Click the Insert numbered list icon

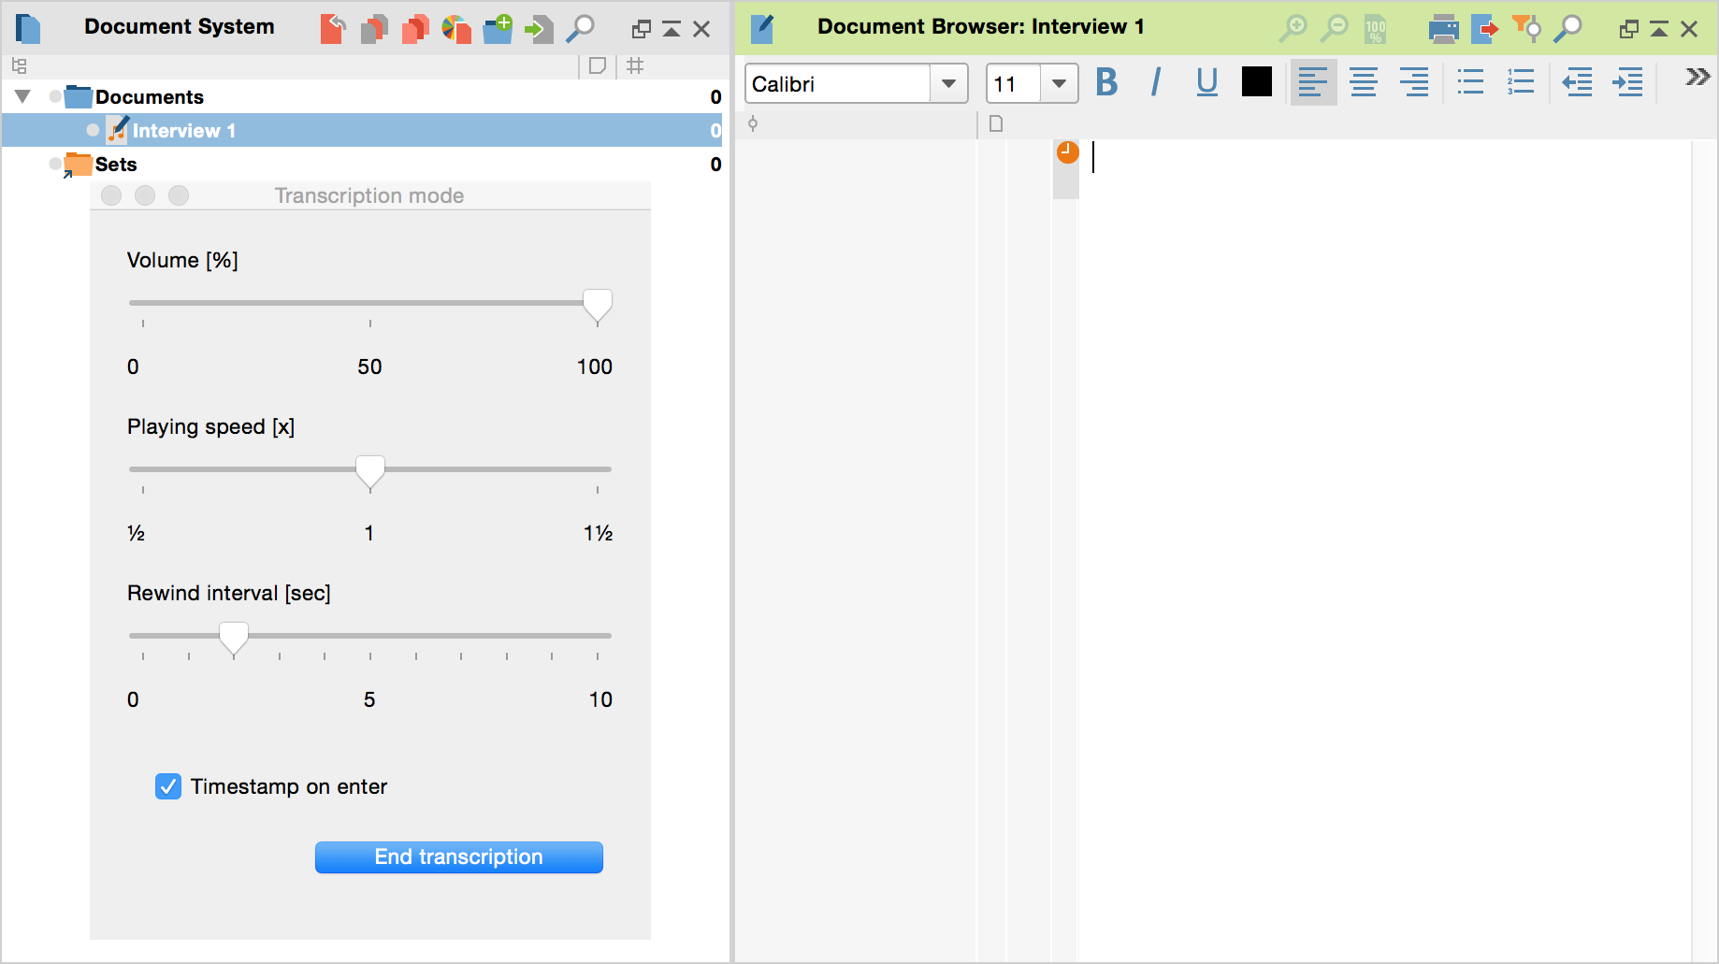coord(1521,82)
